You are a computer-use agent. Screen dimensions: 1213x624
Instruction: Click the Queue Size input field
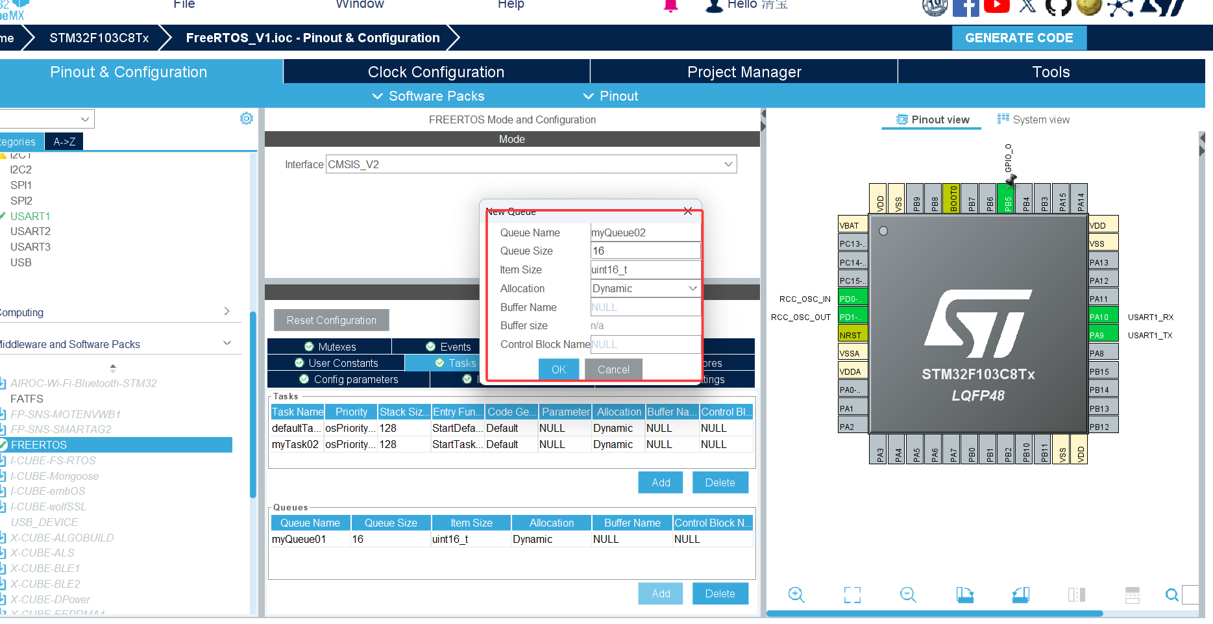point(645,251)
